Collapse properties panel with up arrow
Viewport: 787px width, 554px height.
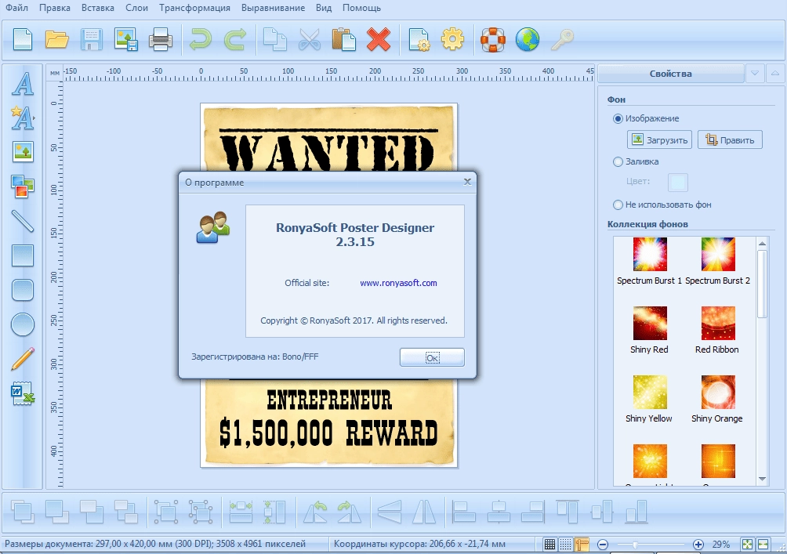point(775,73)
